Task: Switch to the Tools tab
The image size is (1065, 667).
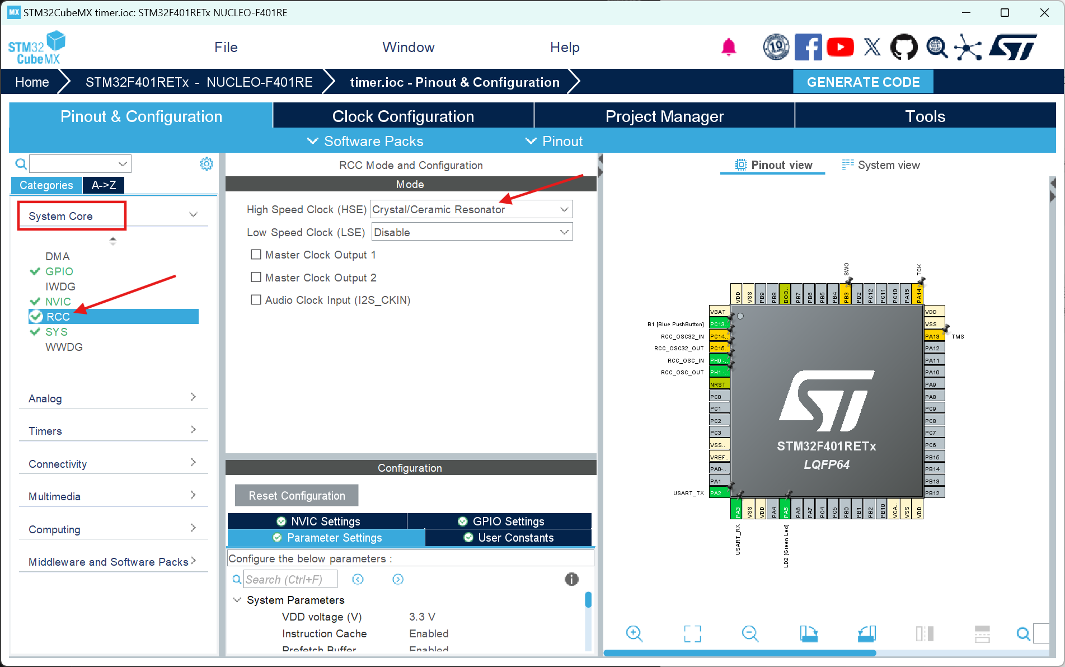Action: point(926,116)
